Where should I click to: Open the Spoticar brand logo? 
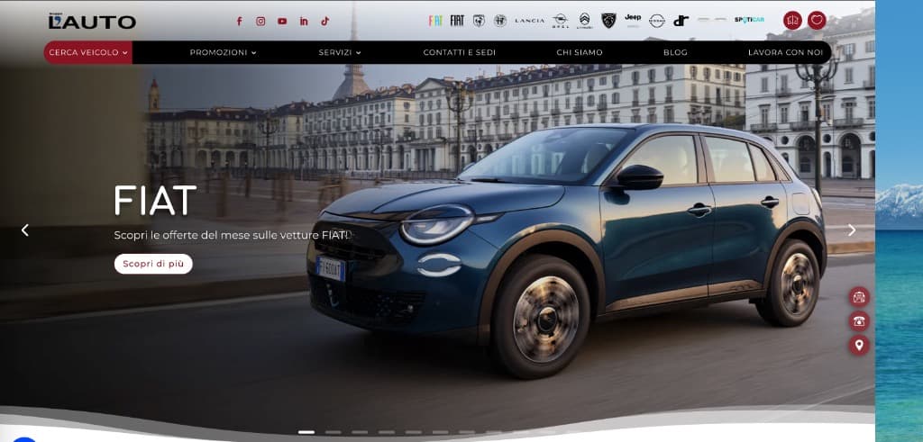[749, 20]
